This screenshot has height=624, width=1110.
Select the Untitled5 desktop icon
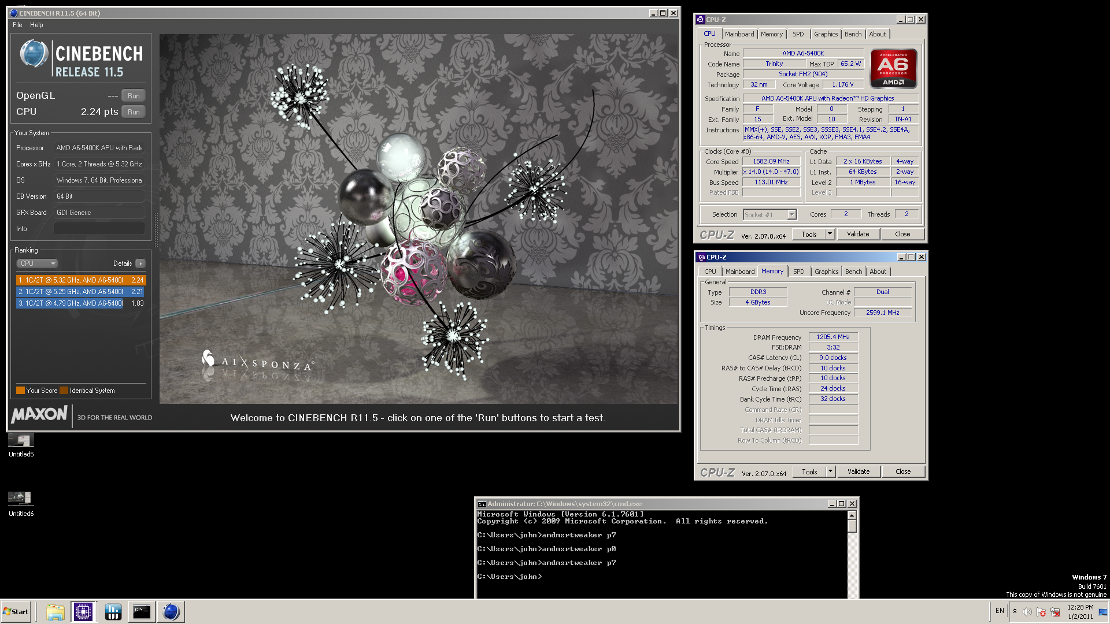click(21, 445)
